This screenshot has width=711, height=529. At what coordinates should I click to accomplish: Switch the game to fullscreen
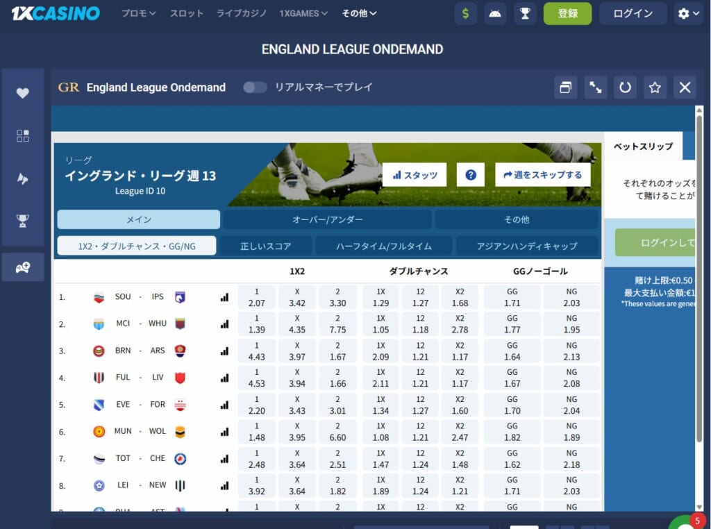[595, 87]
